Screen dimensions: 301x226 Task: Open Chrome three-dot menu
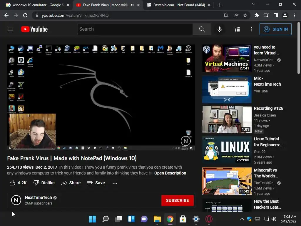(x=295, y=15)
